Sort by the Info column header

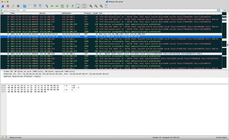[160, 13]
